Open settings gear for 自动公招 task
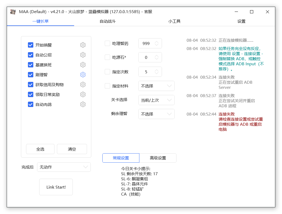 83,55
